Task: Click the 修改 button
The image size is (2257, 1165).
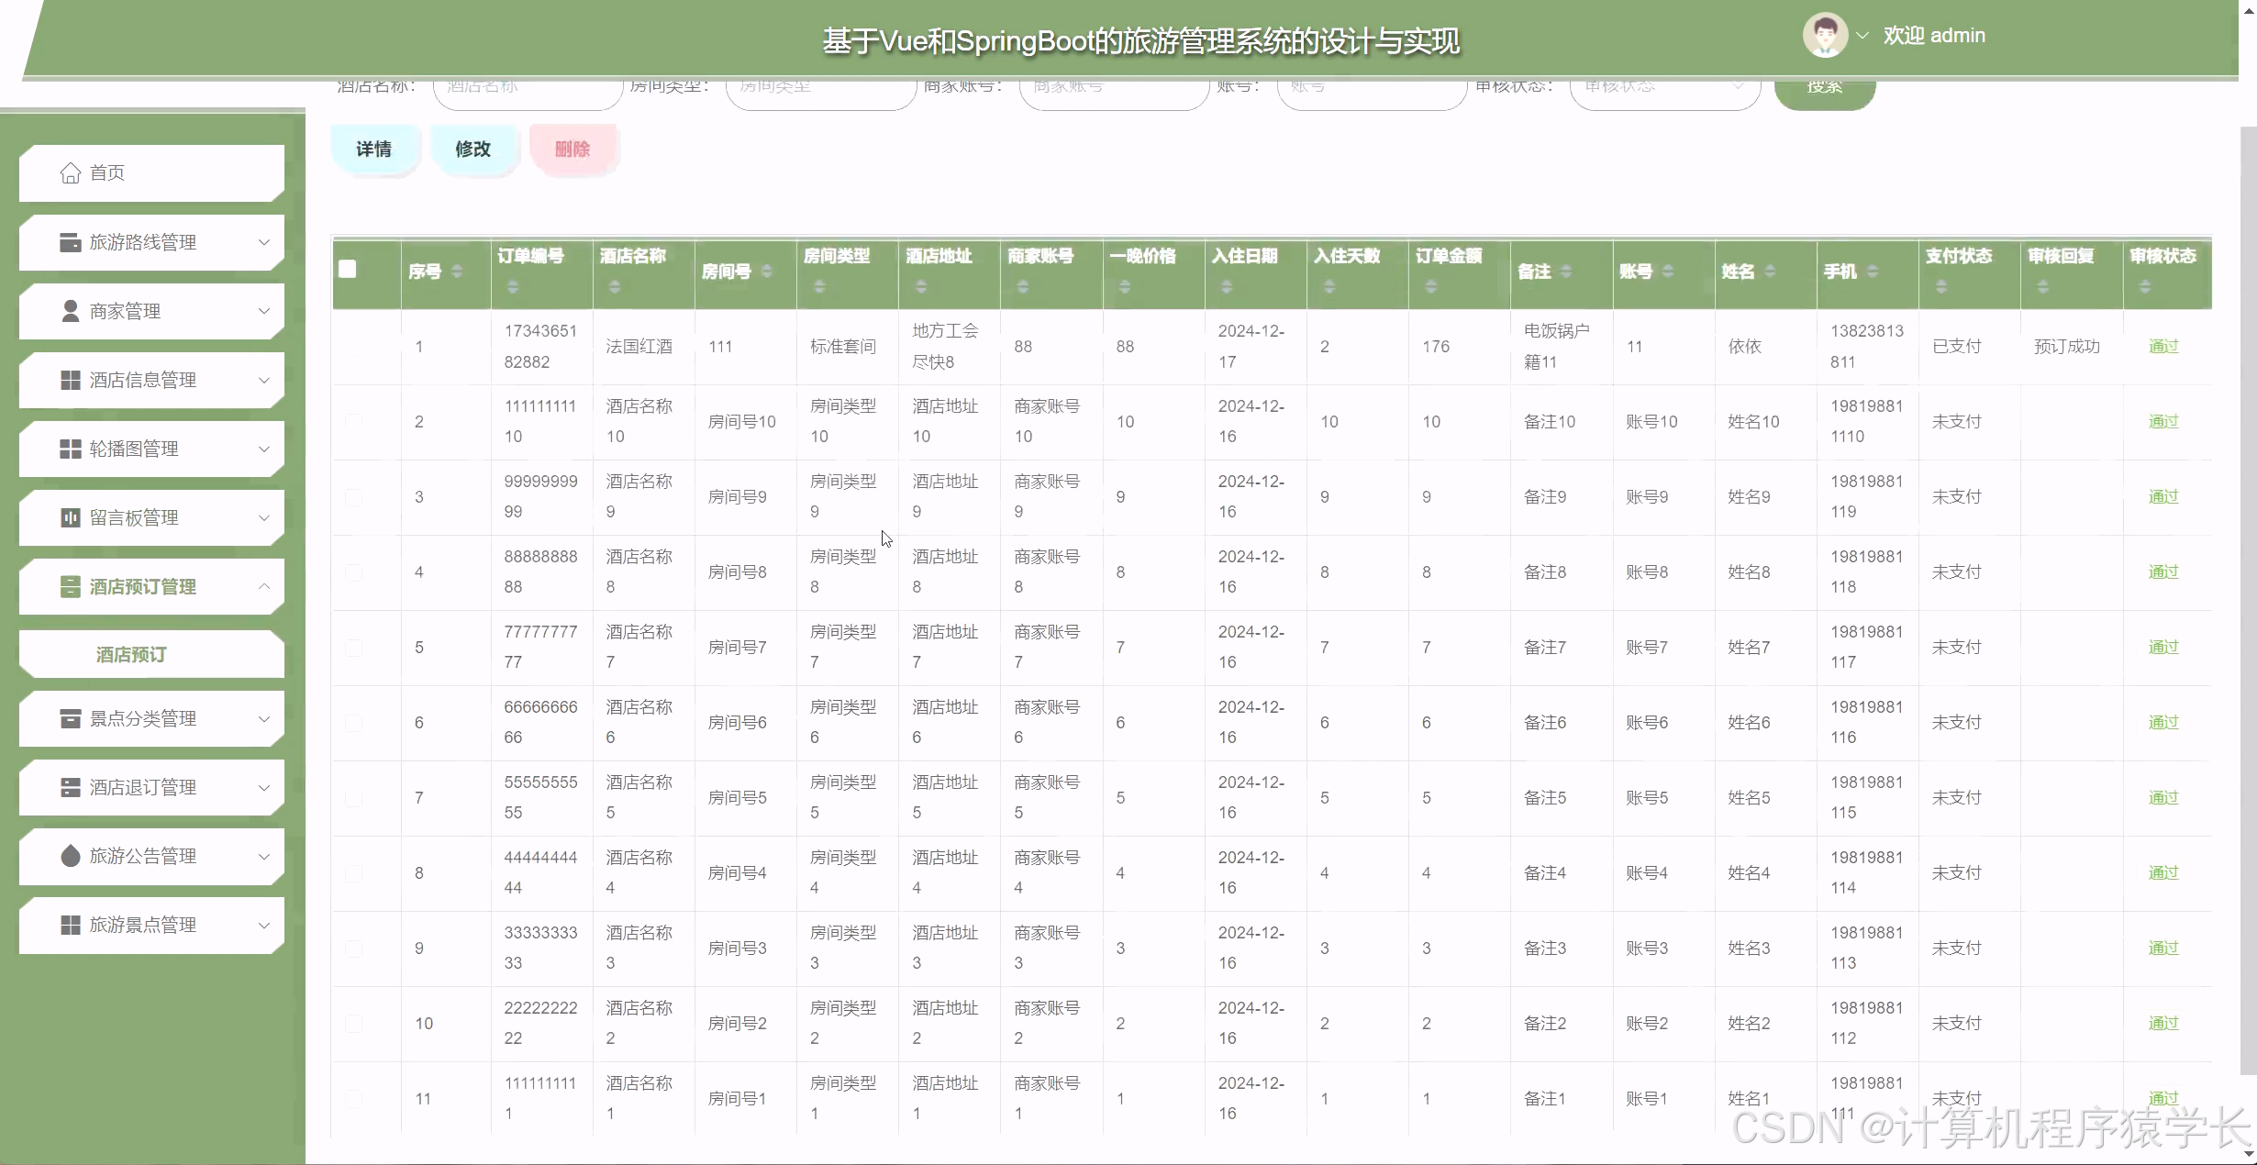Action: (473, 149)
